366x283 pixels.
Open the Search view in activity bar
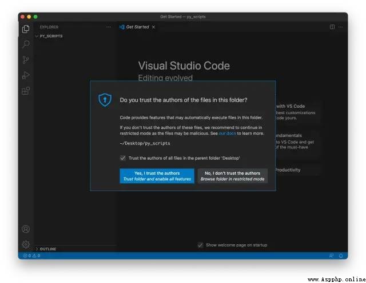(x=26, y=44)
